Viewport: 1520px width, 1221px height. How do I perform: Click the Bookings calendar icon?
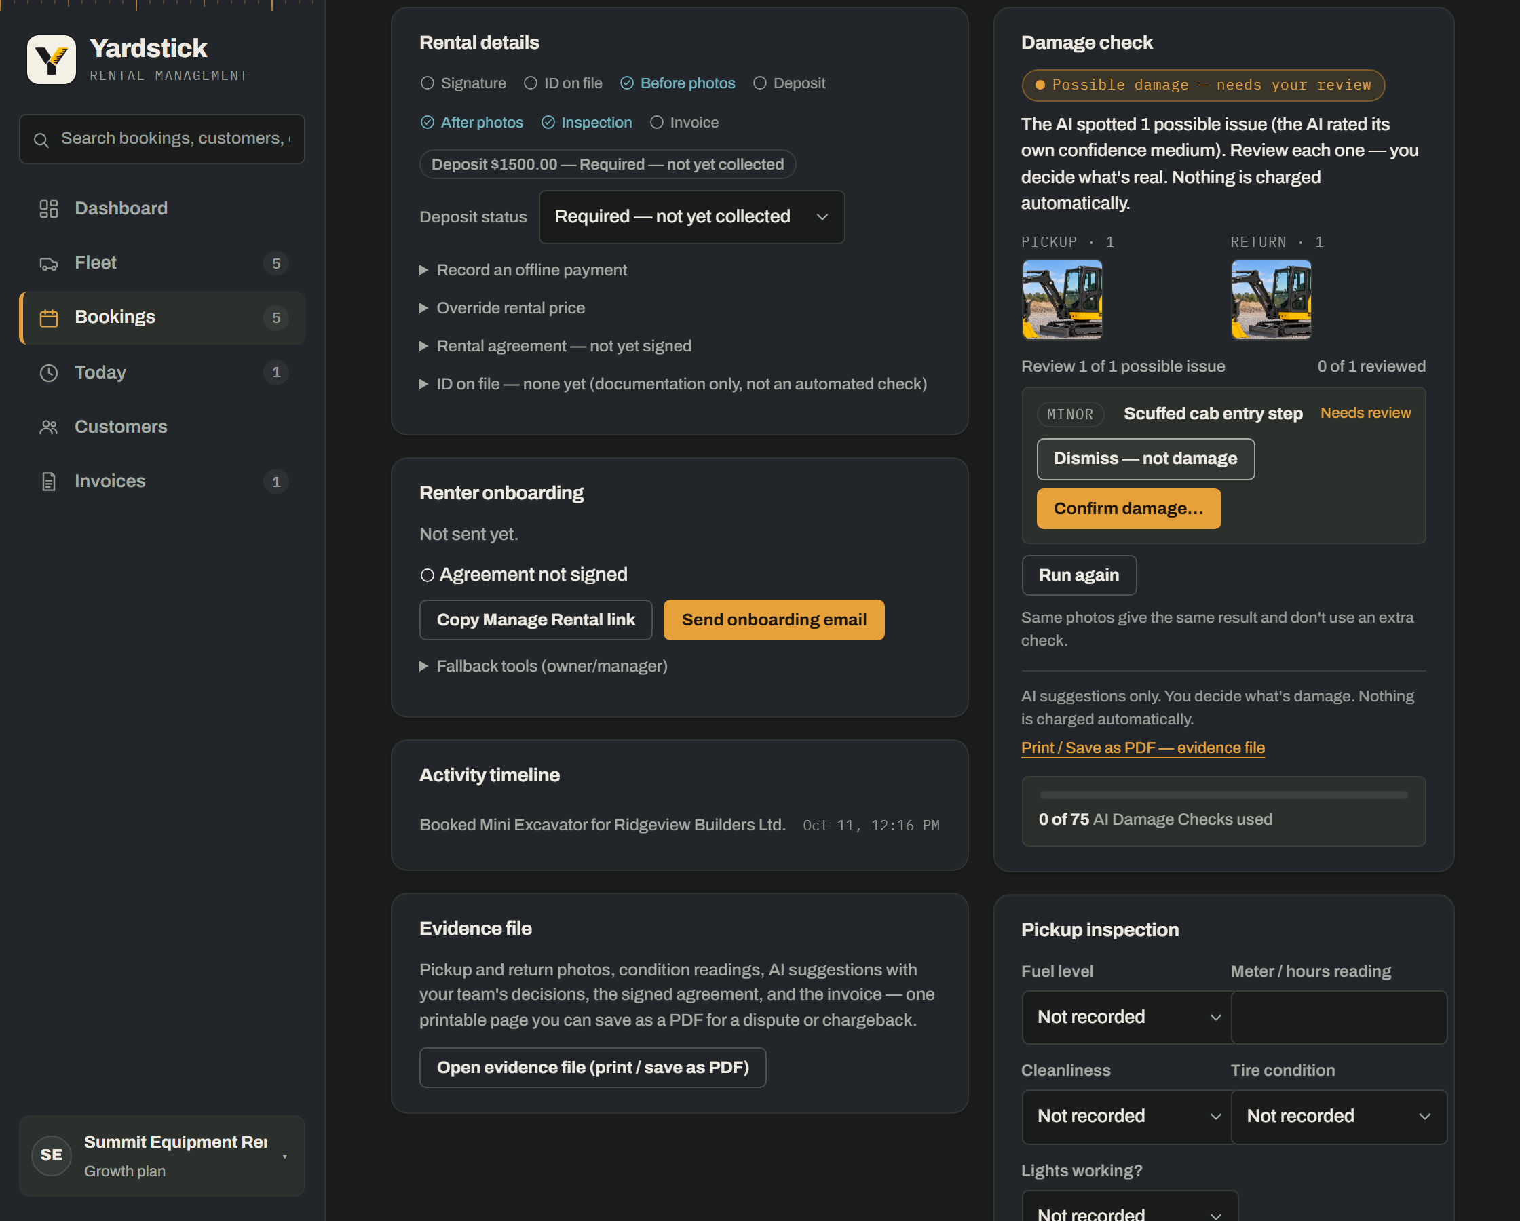[x=49, y=318]
